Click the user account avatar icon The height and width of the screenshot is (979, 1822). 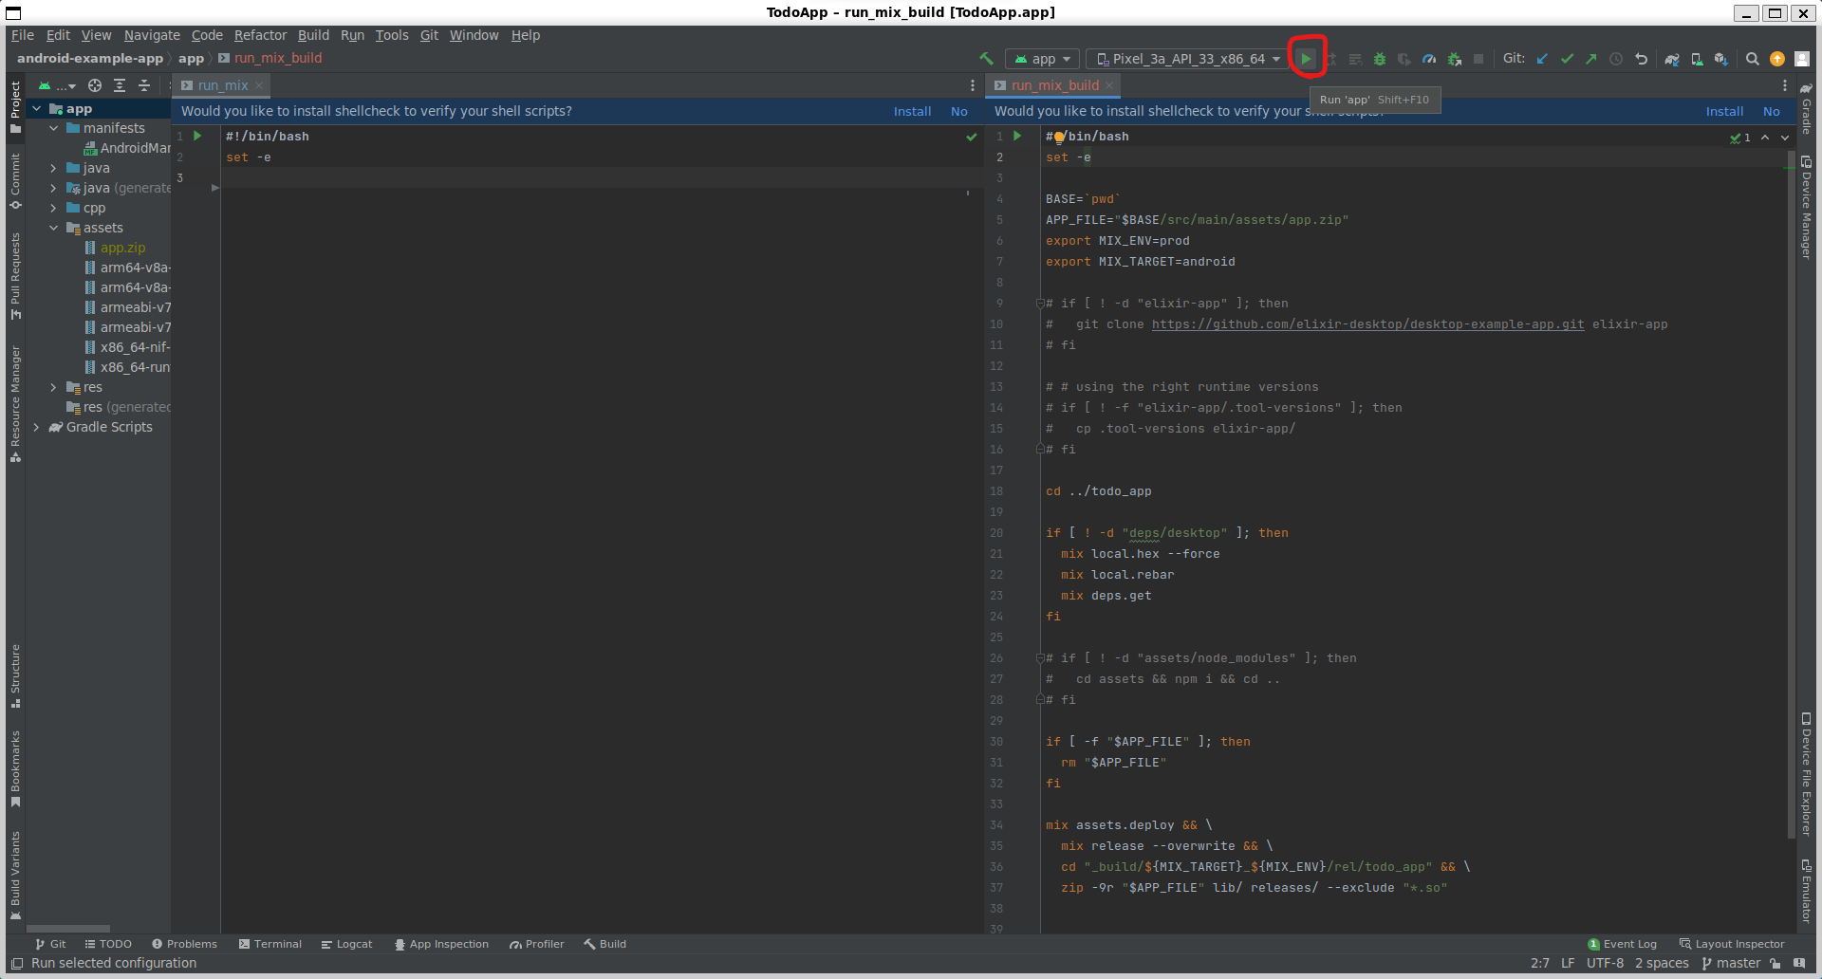[x=1802, y=59]
